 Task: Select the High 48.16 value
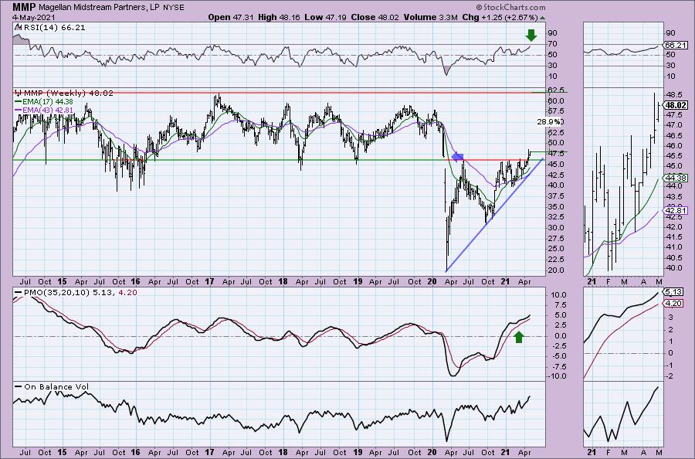279,17
